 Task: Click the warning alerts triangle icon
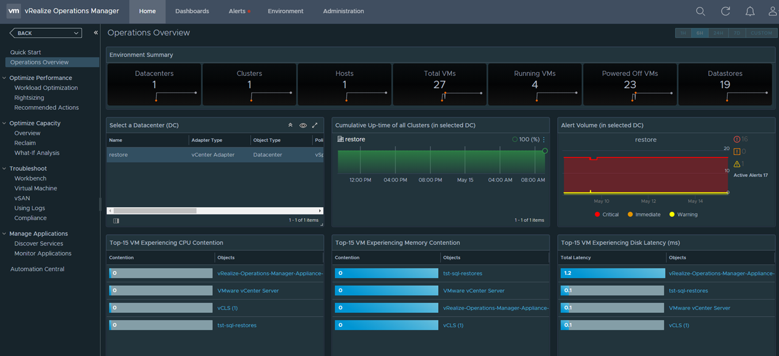click(x=737, y=164)
